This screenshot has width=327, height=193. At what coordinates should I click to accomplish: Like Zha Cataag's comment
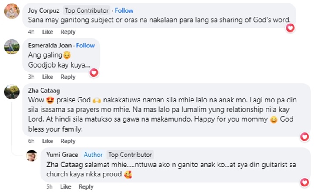(x=47, y=141)
